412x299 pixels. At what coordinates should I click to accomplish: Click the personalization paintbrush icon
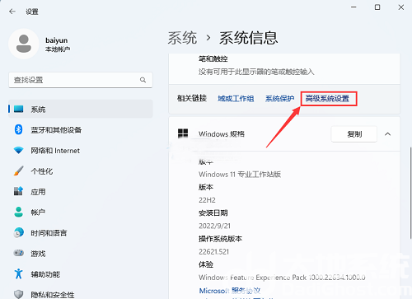[19, 171]
